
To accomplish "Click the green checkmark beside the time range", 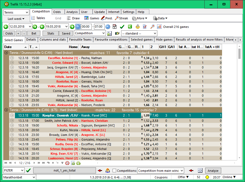I will coord(122,27).
